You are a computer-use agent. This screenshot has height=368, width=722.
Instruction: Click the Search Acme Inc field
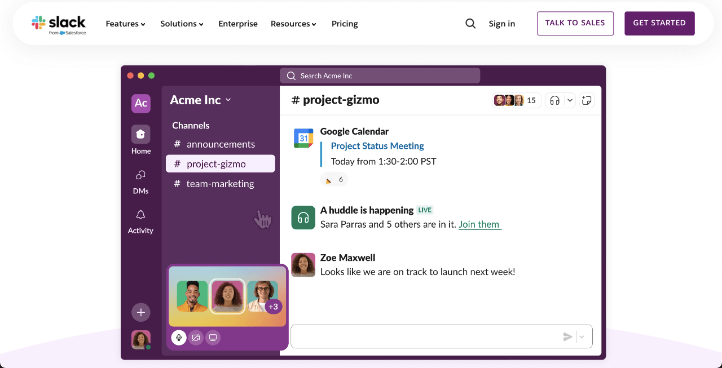[380, 76]
